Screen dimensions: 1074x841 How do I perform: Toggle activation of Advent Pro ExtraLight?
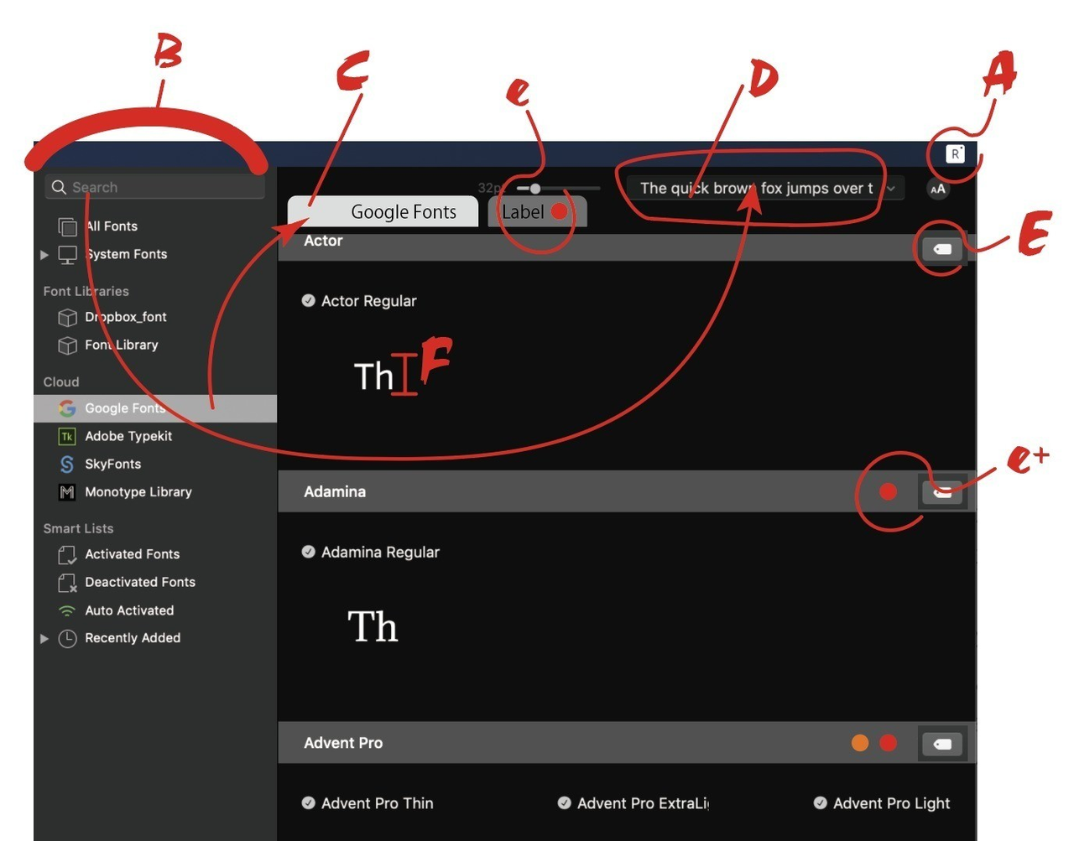click(x=565, y=802)
